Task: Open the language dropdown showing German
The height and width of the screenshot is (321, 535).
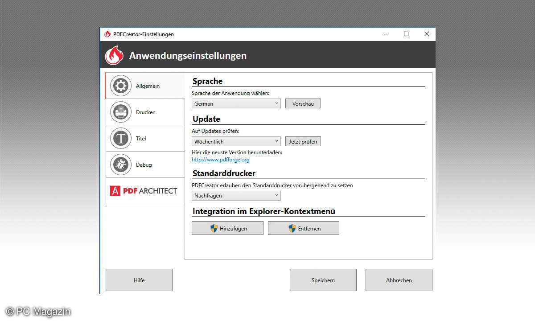Action: point(236,103)
